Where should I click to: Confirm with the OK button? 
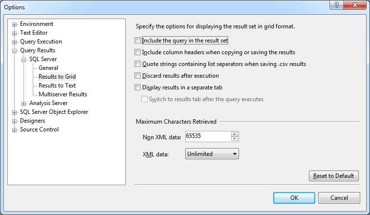(294, 198)
